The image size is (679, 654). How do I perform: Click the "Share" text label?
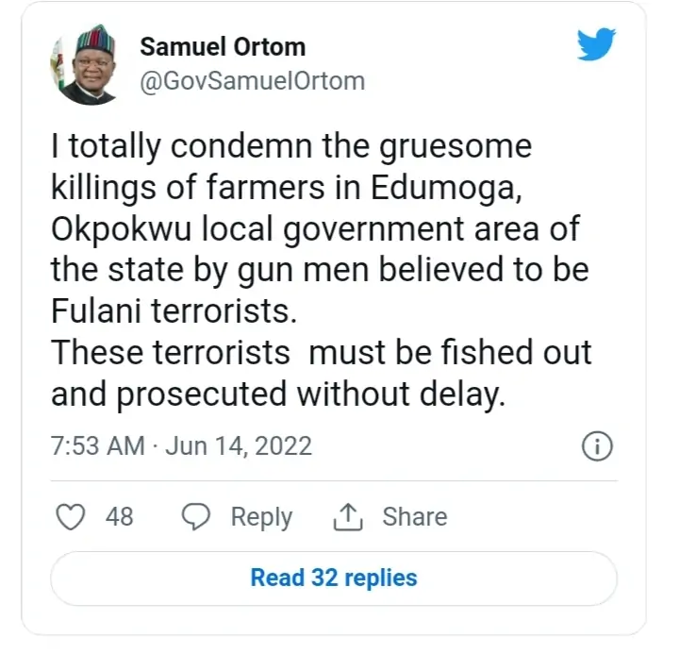click(x=414, y=516)
